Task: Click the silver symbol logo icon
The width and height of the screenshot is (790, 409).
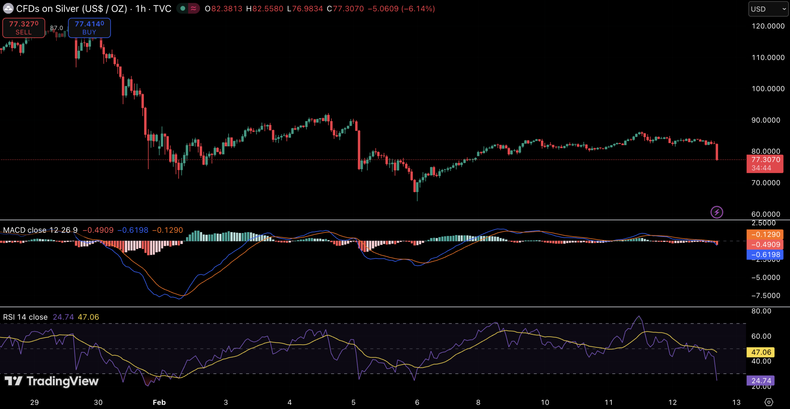Action: pyautogui.click(x=8, y=8)
